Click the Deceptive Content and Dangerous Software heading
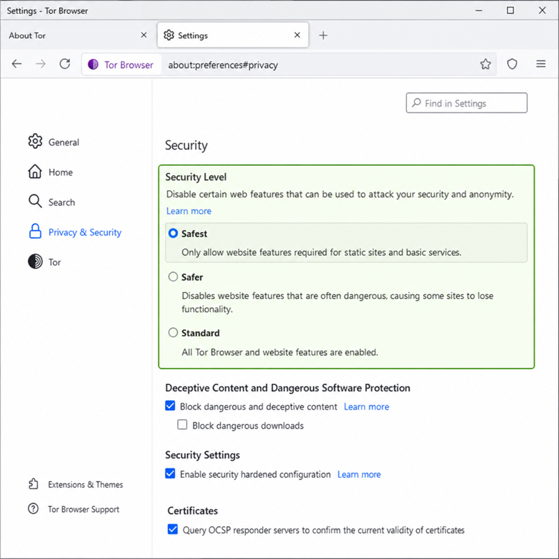 (288, 388)
